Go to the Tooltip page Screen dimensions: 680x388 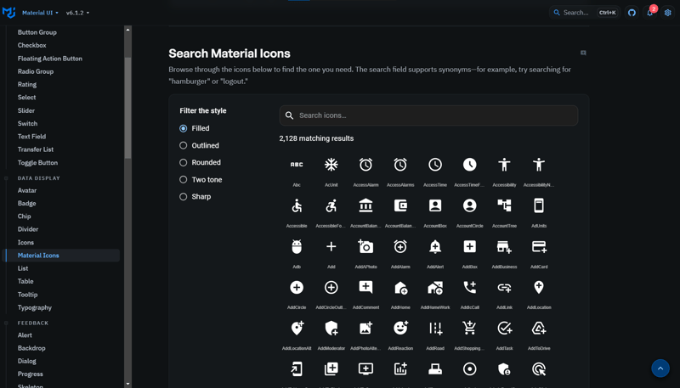(27, 295)
